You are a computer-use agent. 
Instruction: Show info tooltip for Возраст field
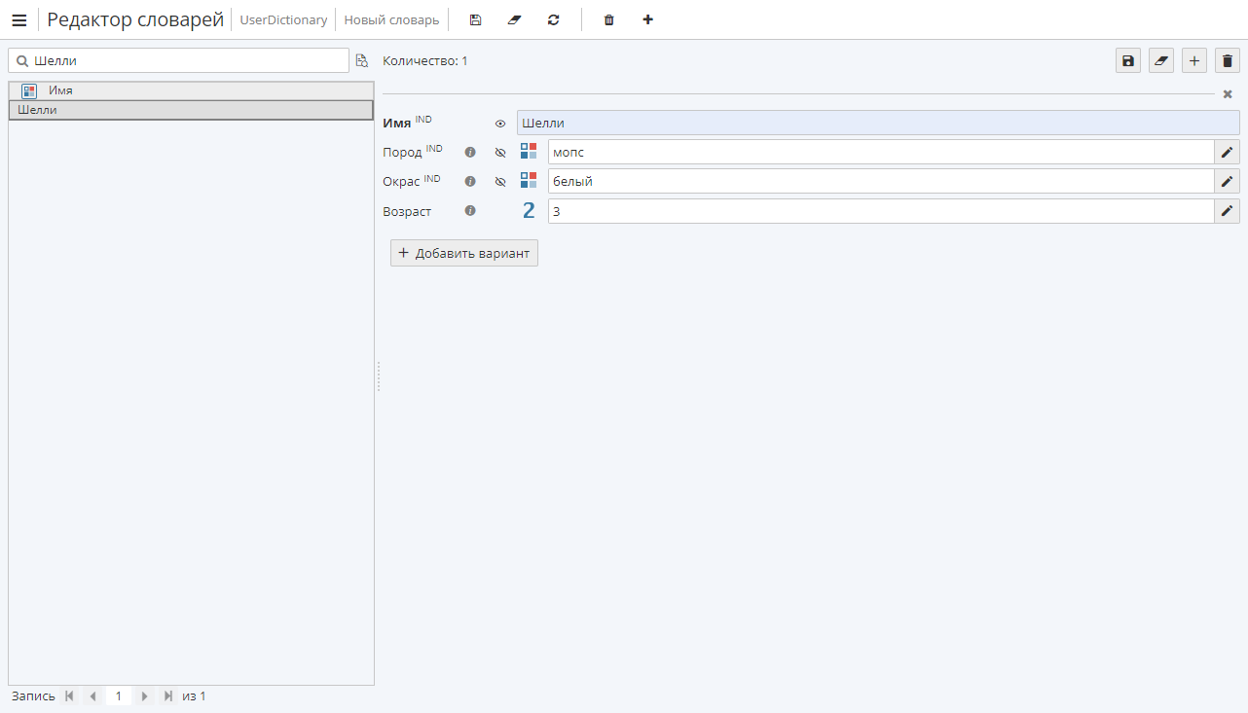click(470, 211)
